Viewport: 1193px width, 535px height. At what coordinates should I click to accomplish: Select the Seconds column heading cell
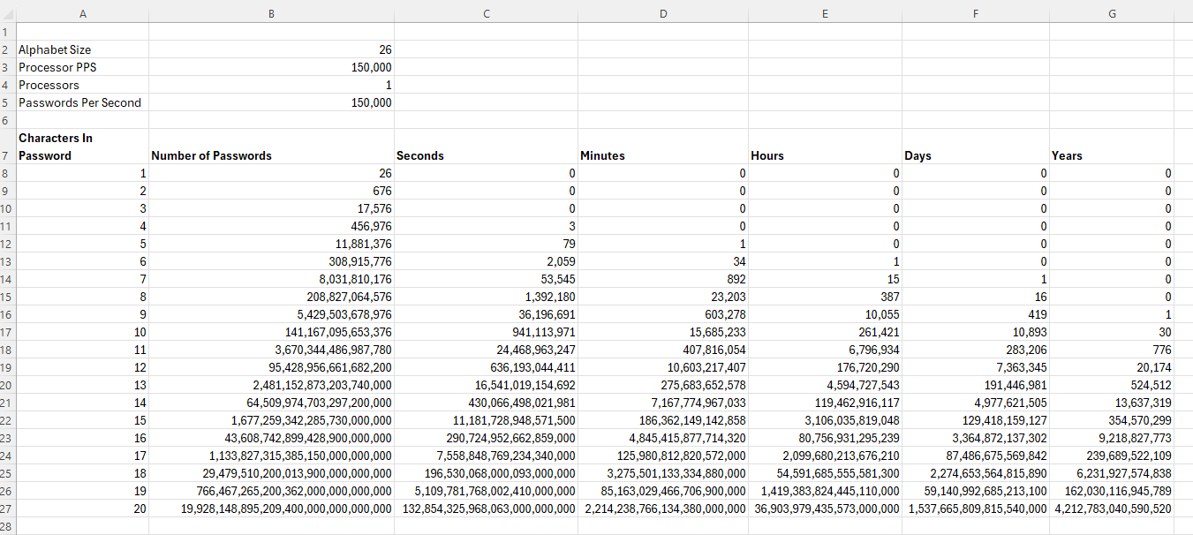click(486, 155)
